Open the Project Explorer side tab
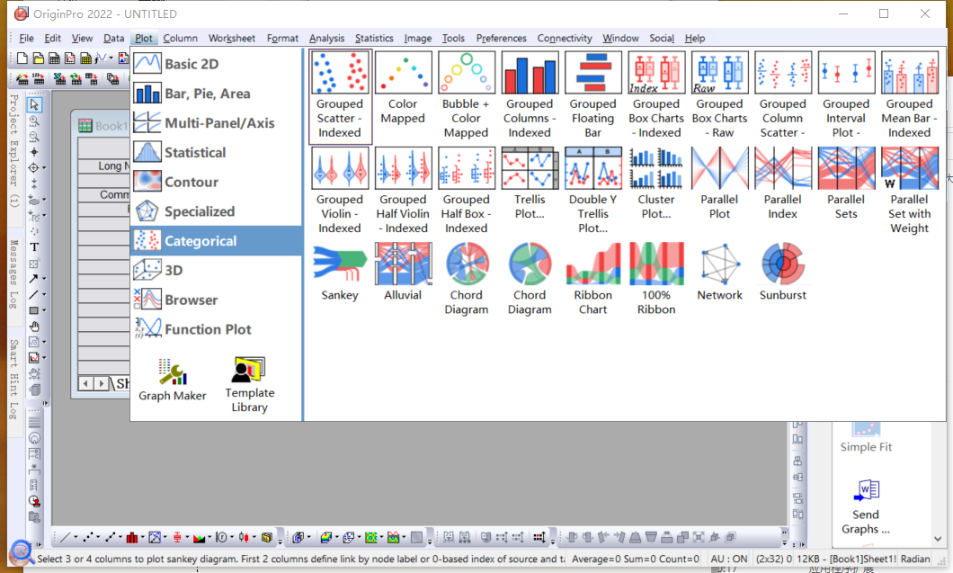 click(14, 150)
